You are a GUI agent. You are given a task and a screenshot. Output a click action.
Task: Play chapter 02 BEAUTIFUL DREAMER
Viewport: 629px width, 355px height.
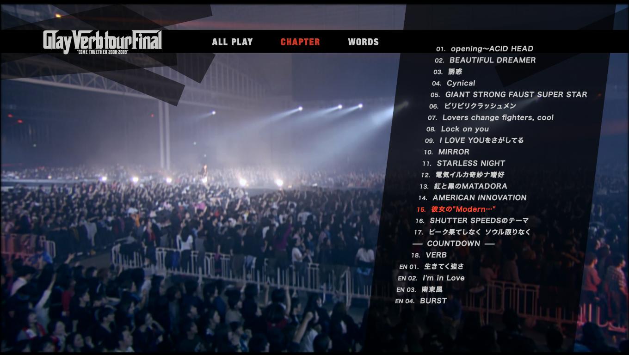coord(485,60)
